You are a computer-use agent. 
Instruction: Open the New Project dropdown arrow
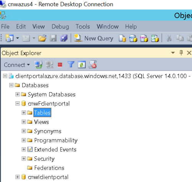point(18,38)
